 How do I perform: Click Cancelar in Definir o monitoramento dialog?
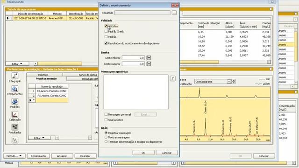(x=167, y=153)
